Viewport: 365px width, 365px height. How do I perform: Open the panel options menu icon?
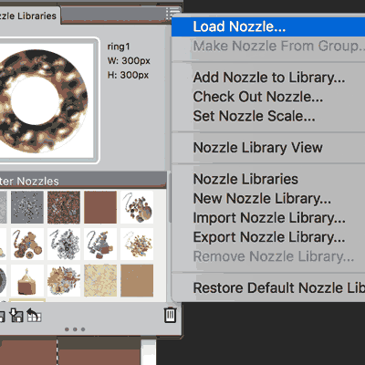pos(172,13)
